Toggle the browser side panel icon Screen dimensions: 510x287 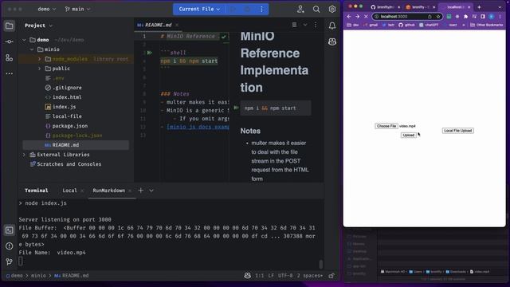point(483,16)
